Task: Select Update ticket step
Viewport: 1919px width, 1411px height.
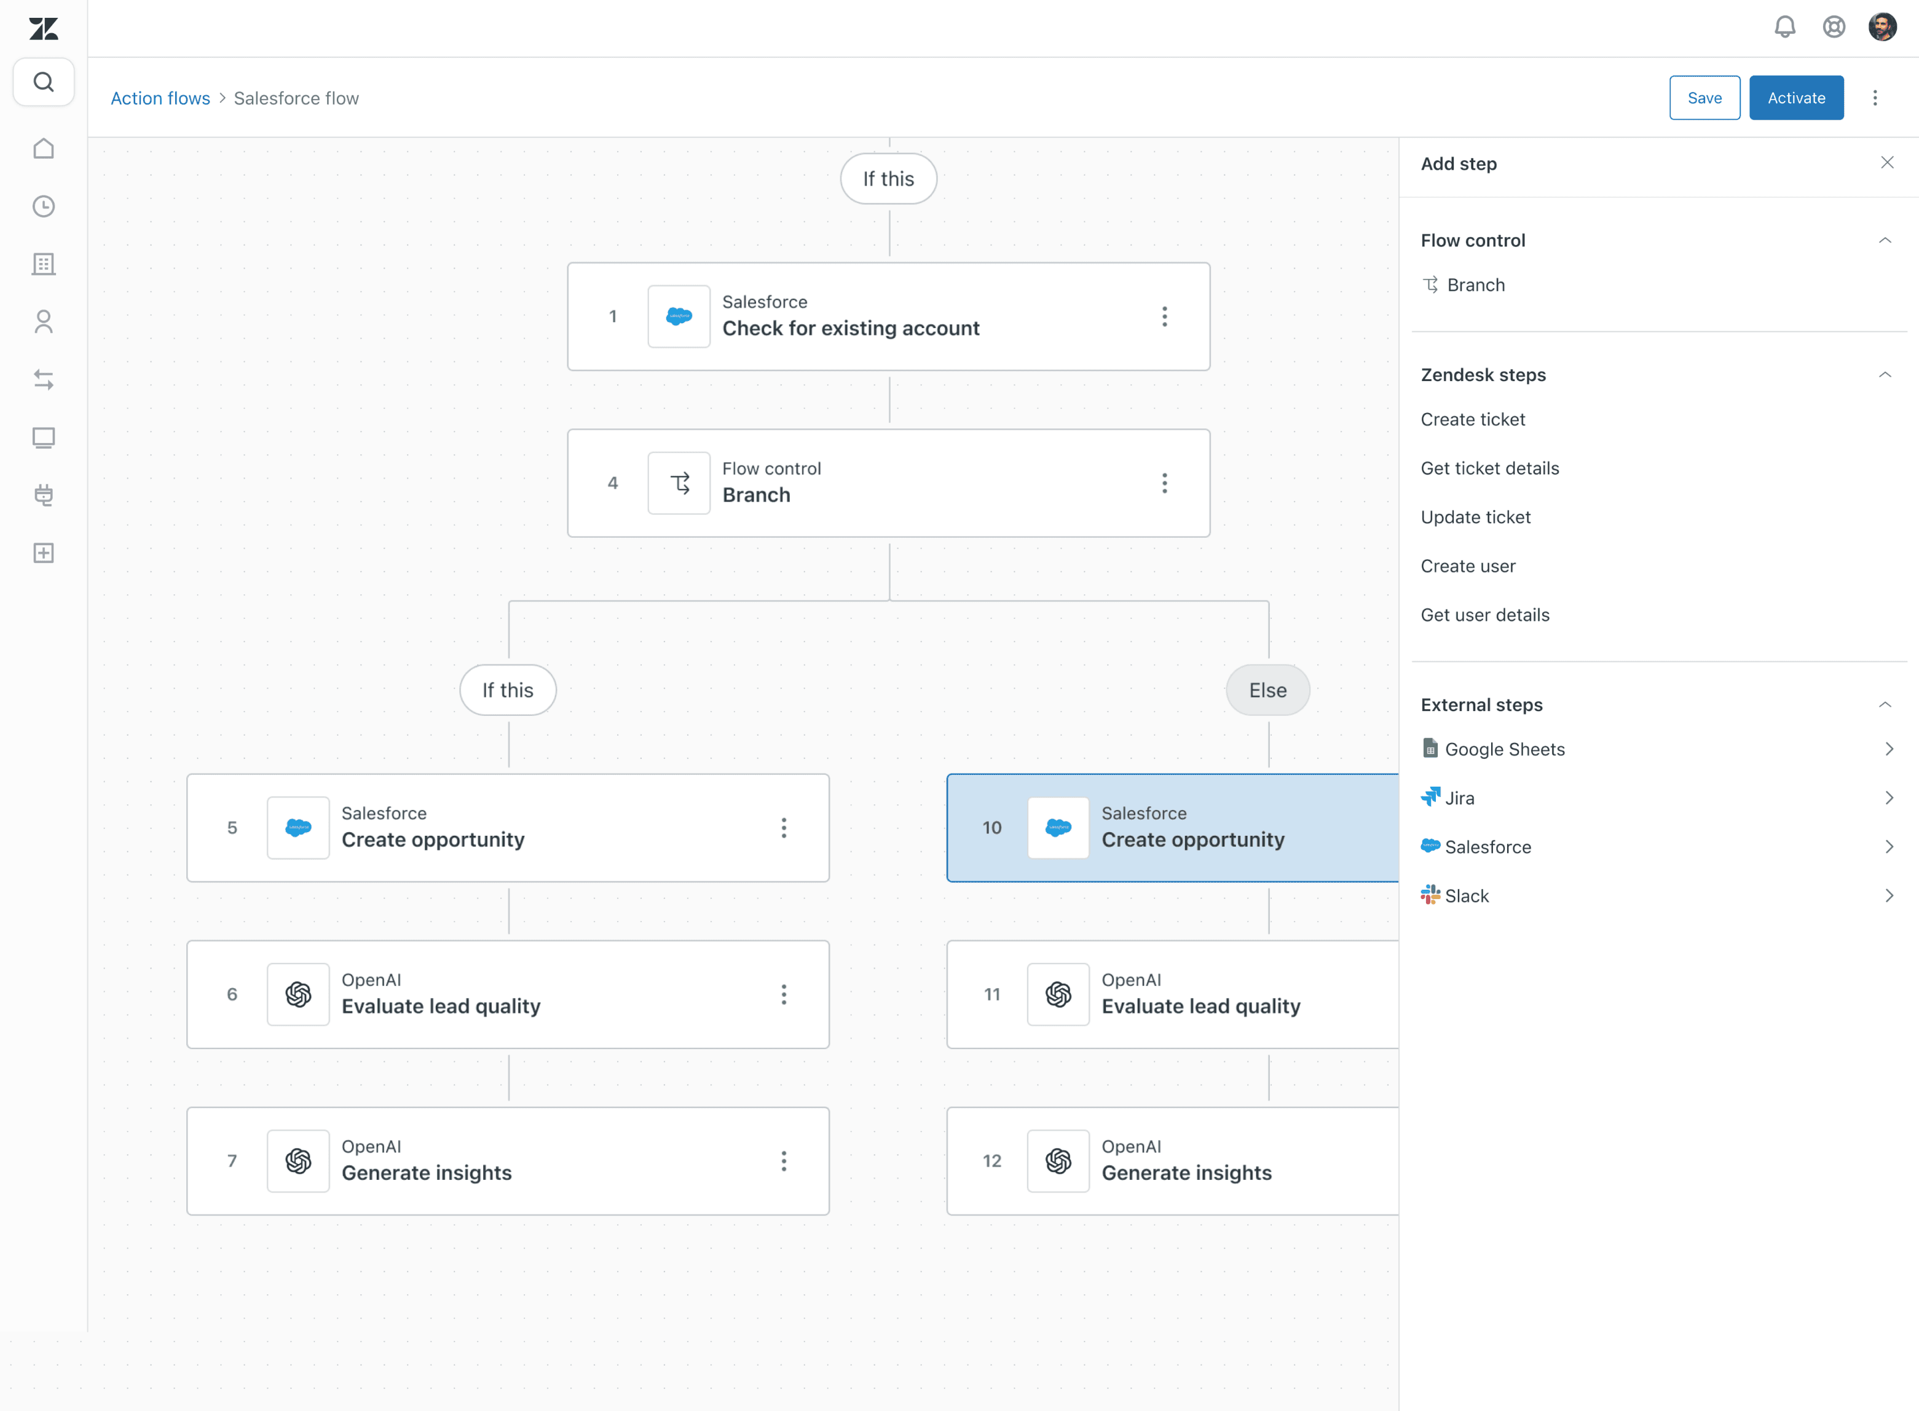Action: point(1475,517)
